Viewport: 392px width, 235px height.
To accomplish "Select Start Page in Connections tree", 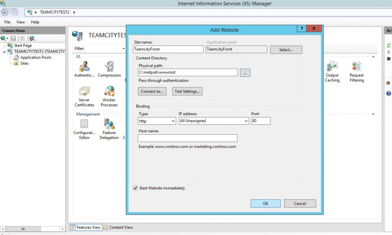I will pyautogui.click(x=23, y=46).
